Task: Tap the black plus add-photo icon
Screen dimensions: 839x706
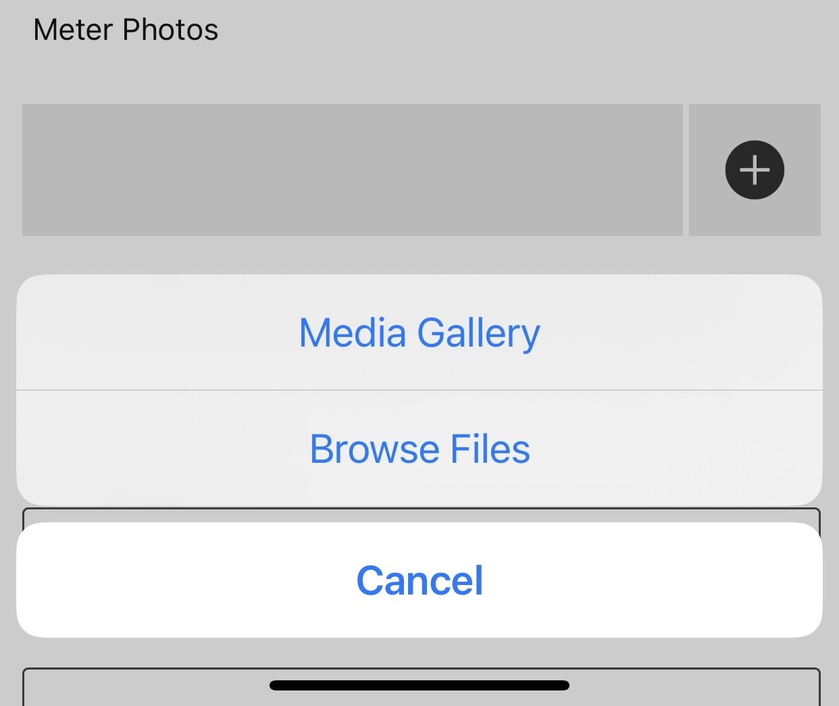Action: coord(755,170)
